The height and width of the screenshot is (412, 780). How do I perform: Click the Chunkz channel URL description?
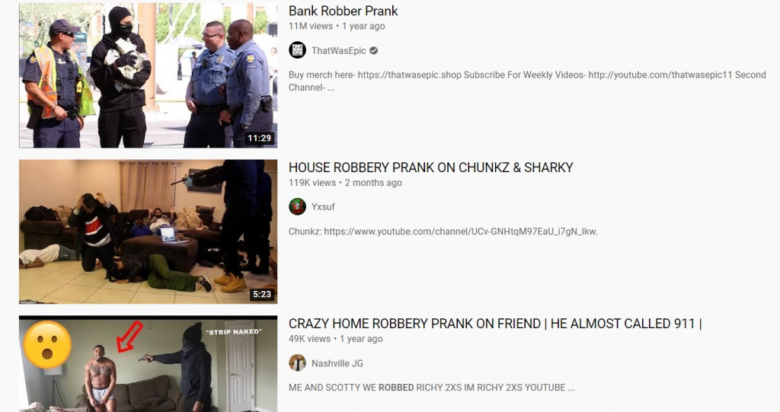point(443,232)
